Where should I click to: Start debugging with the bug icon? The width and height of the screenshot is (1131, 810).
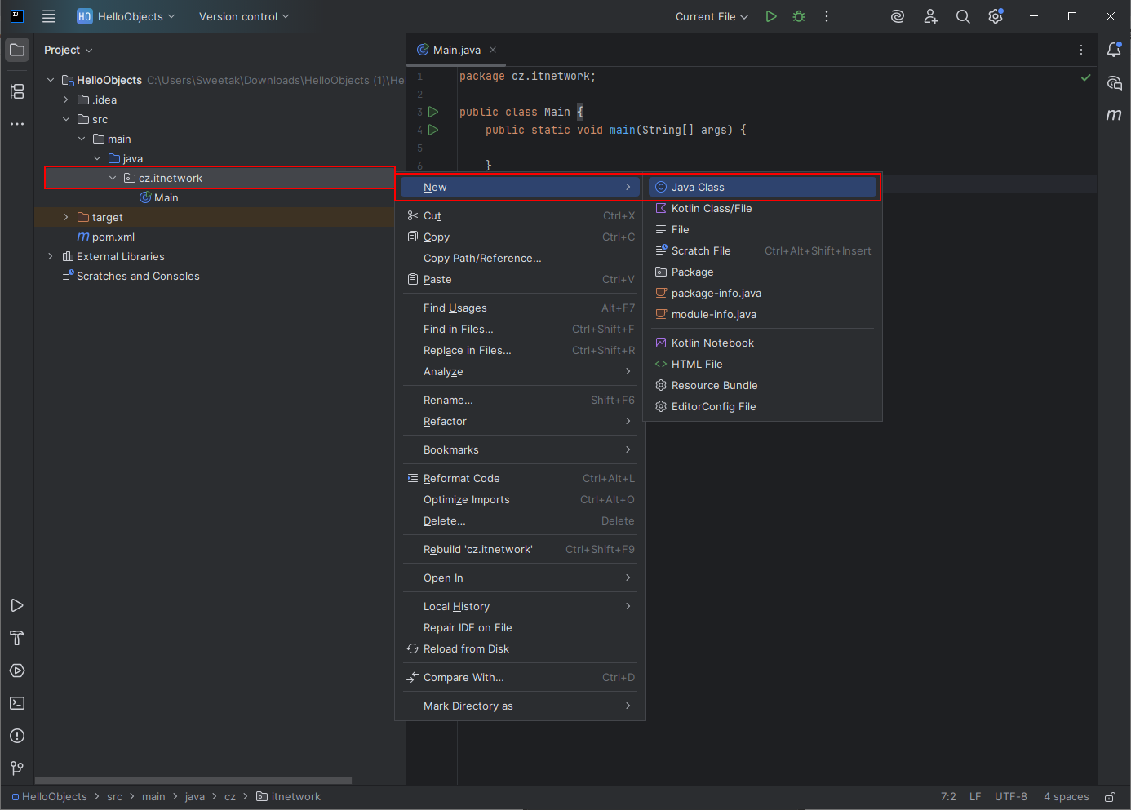click(x=799, y=16)
